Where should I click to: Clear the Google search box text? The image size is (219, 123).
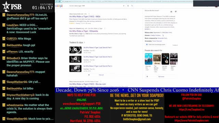tap(124, 6)
